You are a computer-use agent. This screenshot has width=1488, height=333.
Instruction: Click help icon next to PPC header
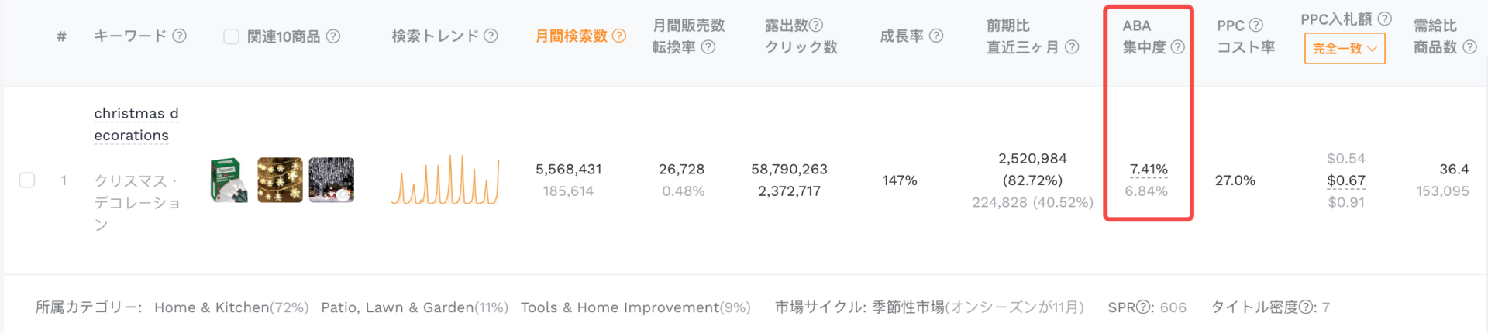click(1256, 26)
